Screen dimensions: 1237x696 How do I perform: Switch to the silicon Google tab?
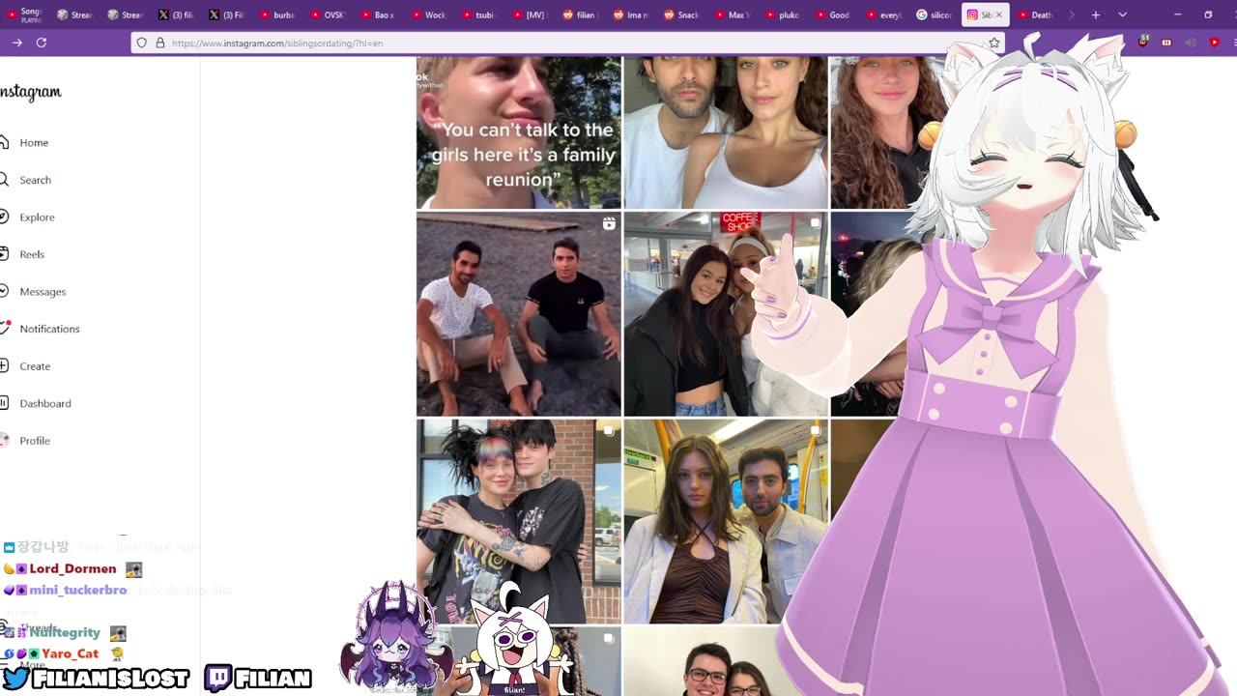[934, 14]
